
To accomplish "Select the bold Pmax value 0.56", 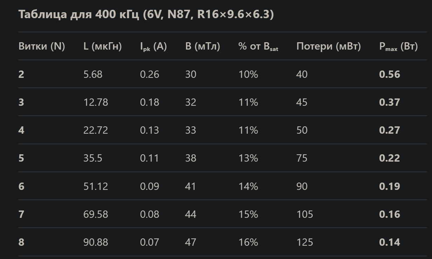I will [x=389, y=74].
